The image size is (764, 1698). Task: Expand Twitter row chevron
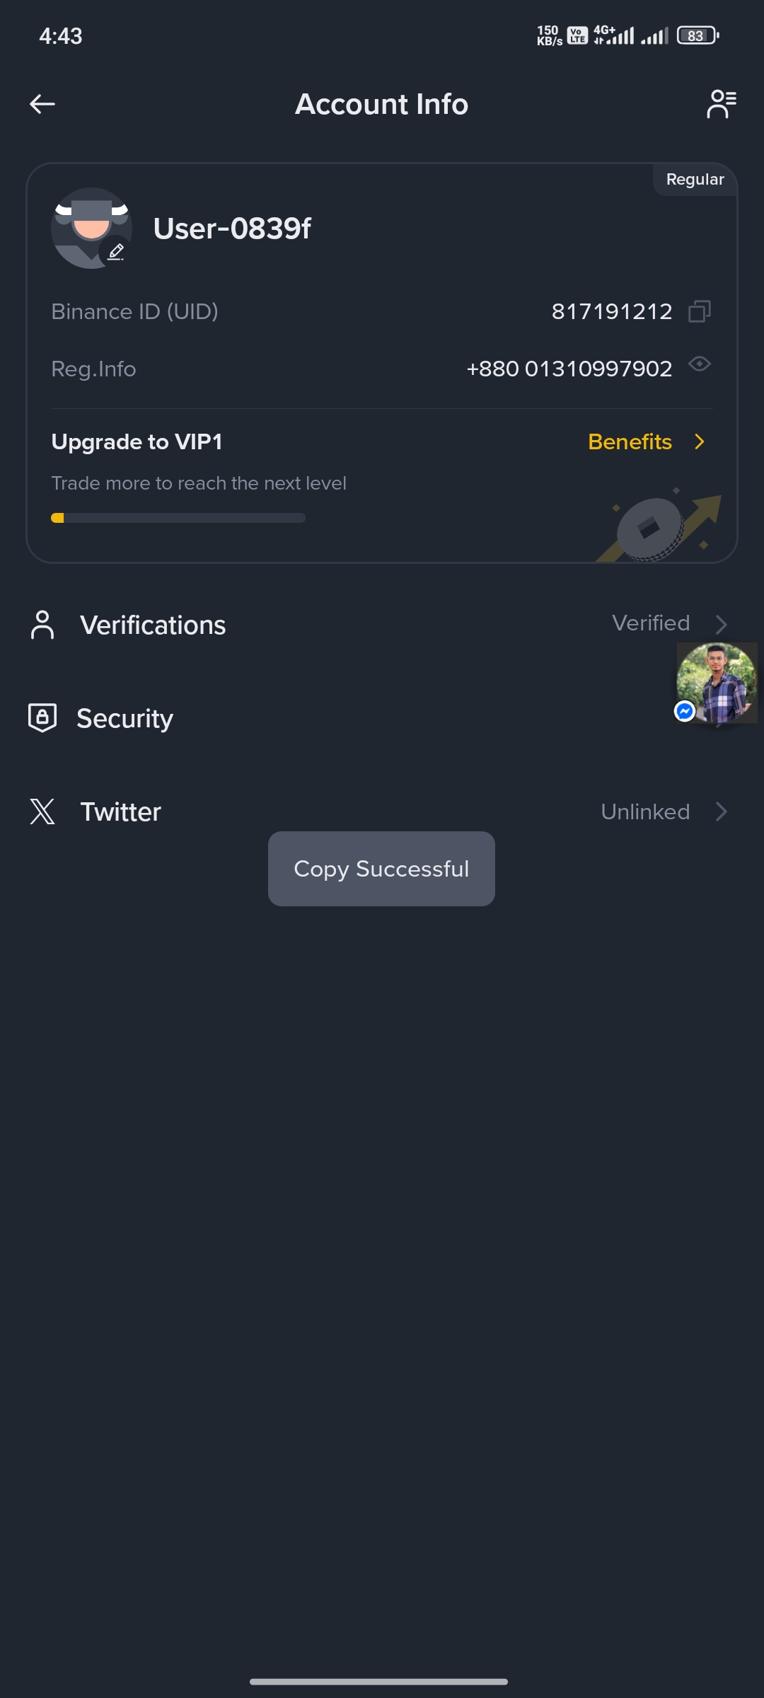pyautogui.click(x=721, y=812)
